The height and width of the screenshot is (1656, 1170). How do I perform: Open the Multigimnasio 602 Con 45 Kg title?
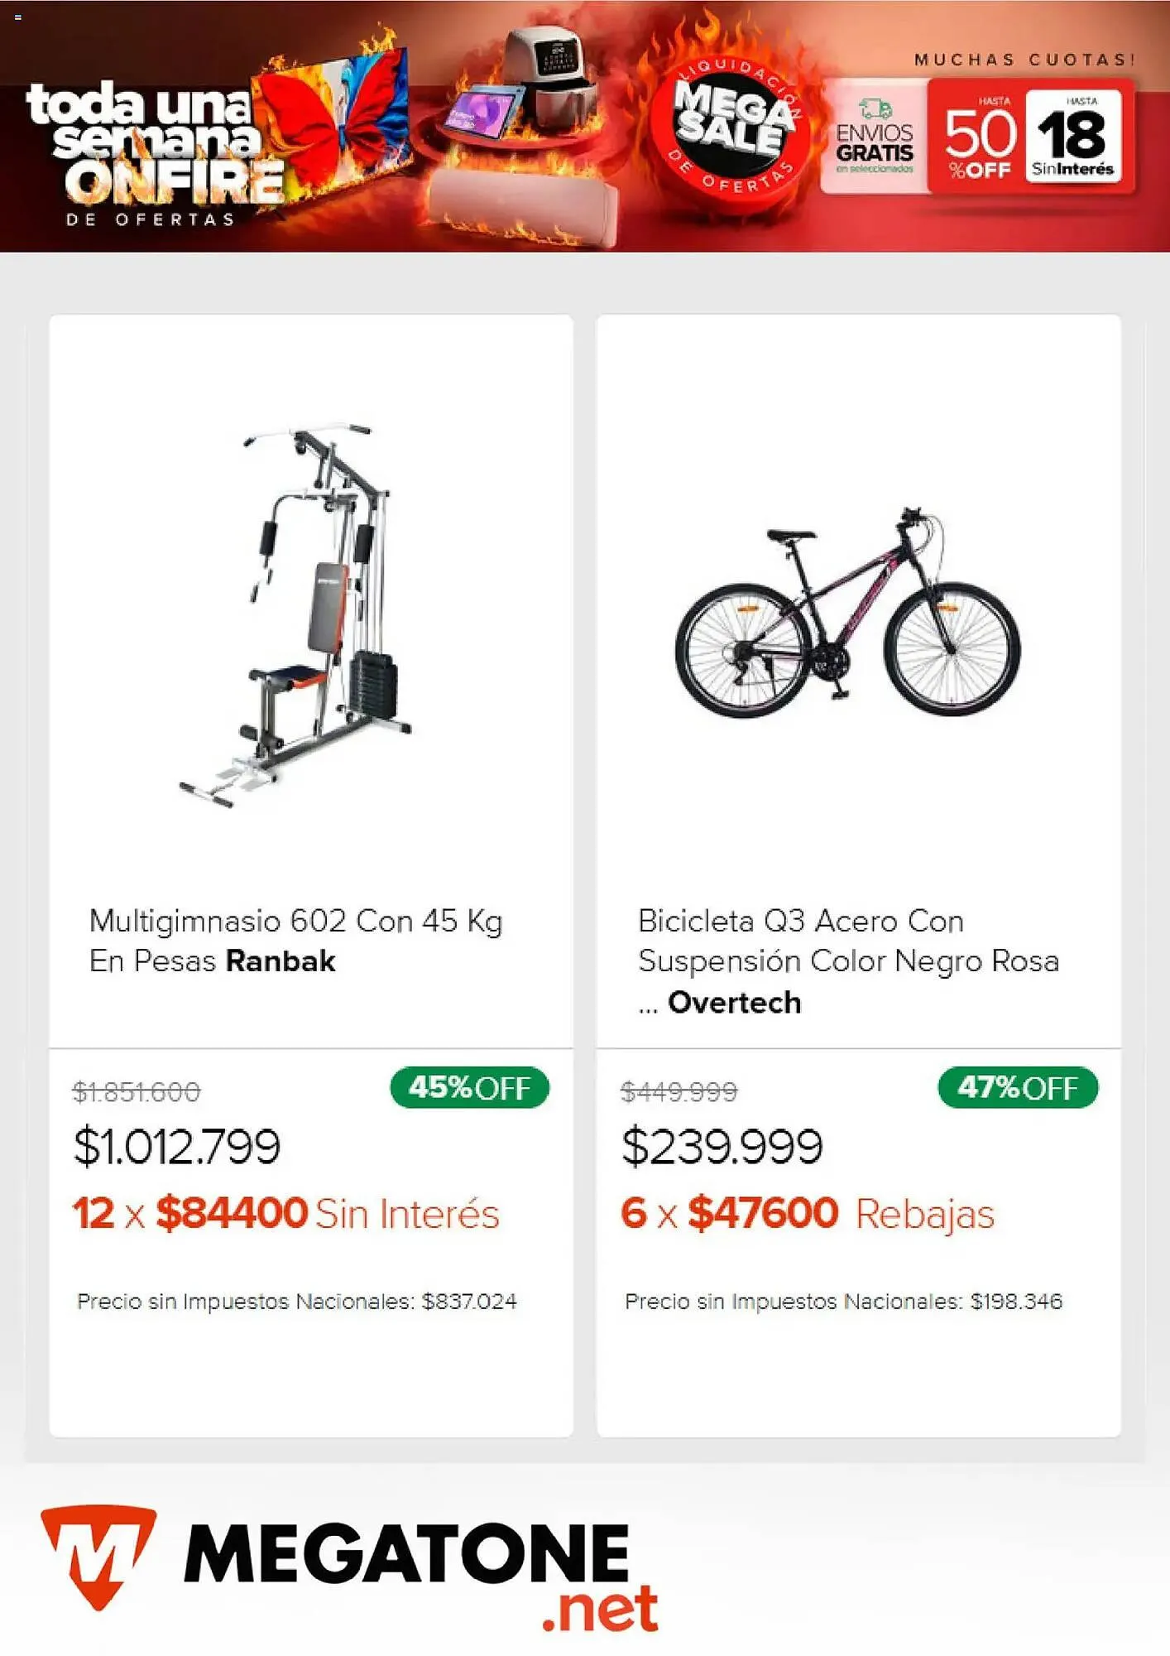point(295,941)
